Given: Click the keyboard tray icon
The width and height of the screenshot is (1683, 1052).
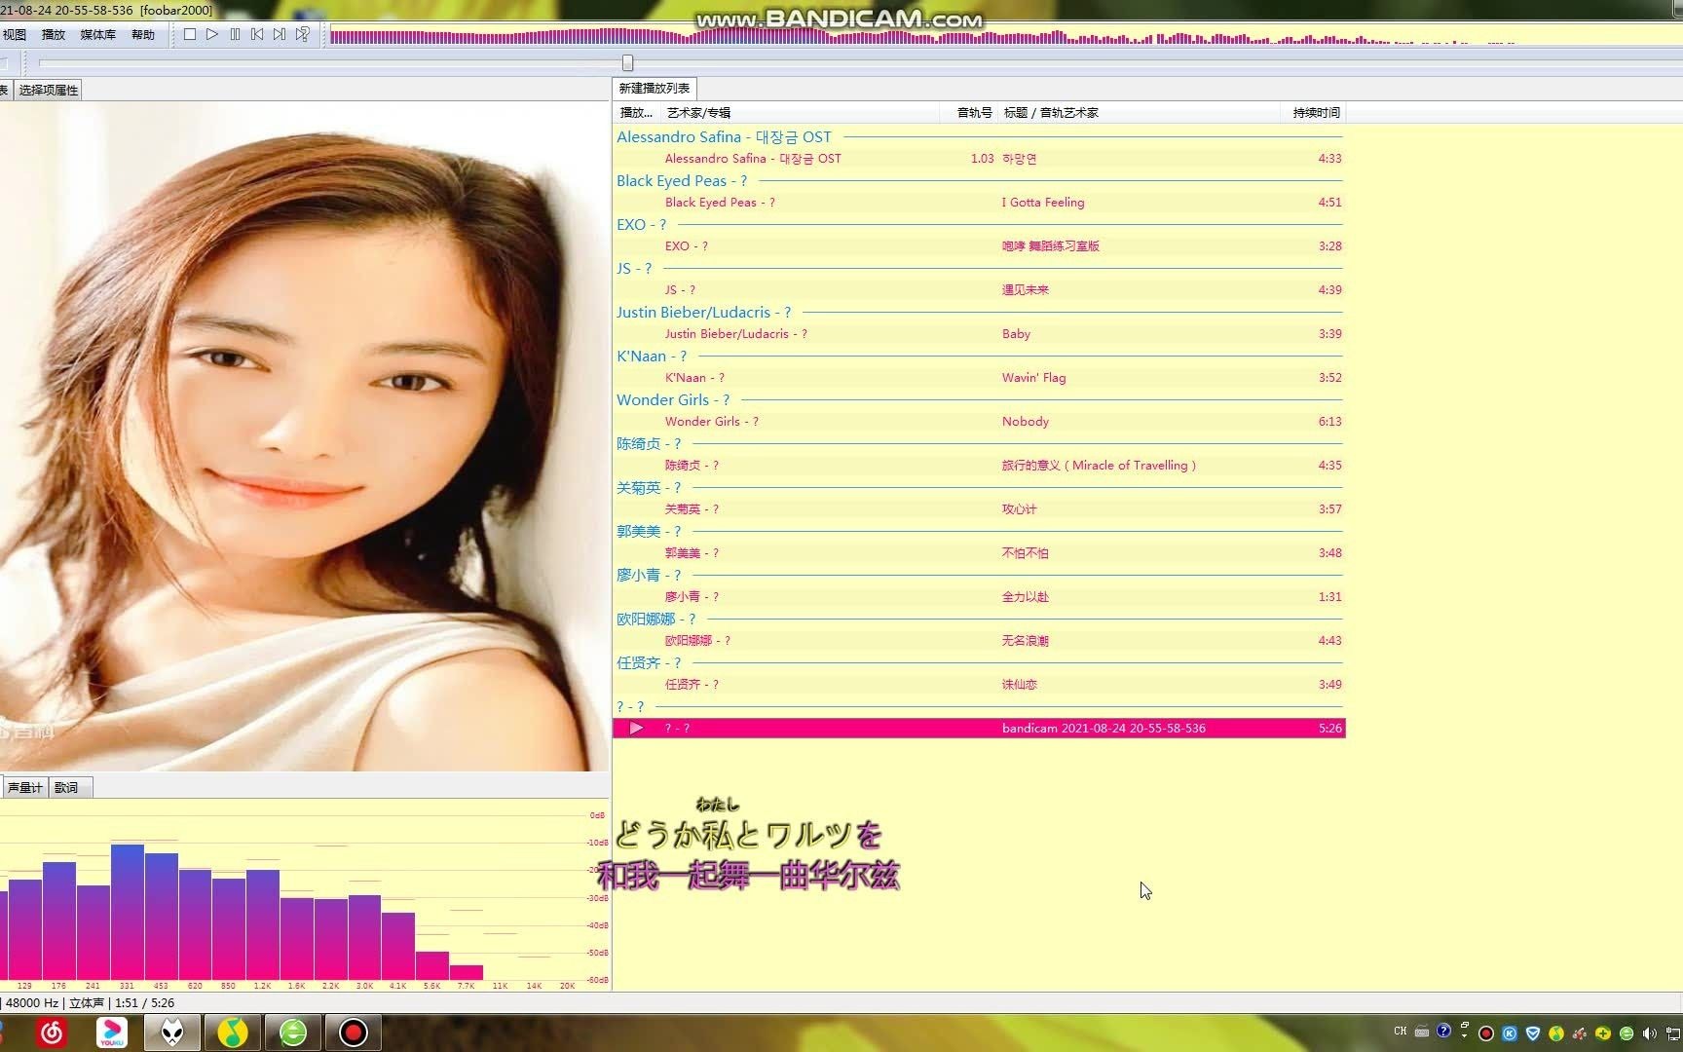Looking at the screenshot, I should (x=1422, y=1033).
